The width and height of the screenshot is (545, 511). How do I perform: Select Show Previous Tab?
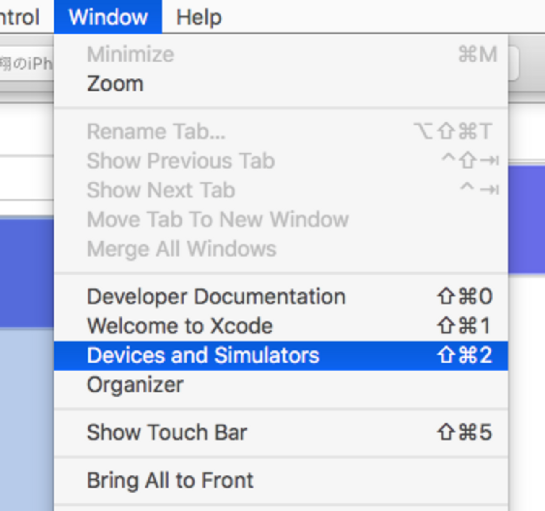[x=181, y=161]
